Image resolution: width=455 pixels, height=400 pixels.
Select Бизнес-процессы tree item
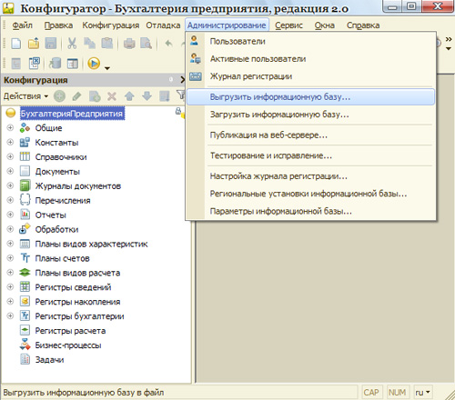click(x=68, y=345)
